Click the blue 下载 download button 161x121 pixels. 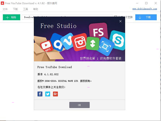[x=146, y=17]
